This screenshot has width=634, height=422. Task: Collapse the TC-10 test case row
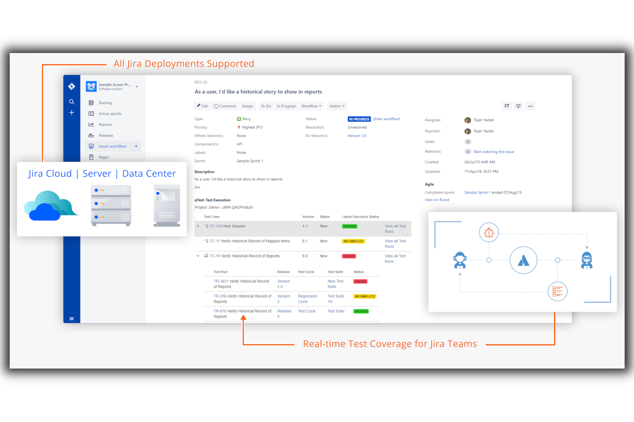coord(198,256)
